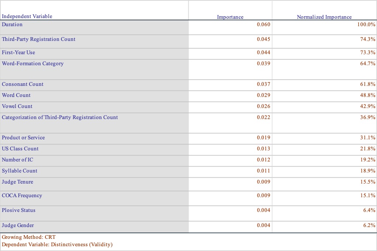Select the 0.060 importance value for Duration
The width and height of the screenshot is (377, 251).
263,25
